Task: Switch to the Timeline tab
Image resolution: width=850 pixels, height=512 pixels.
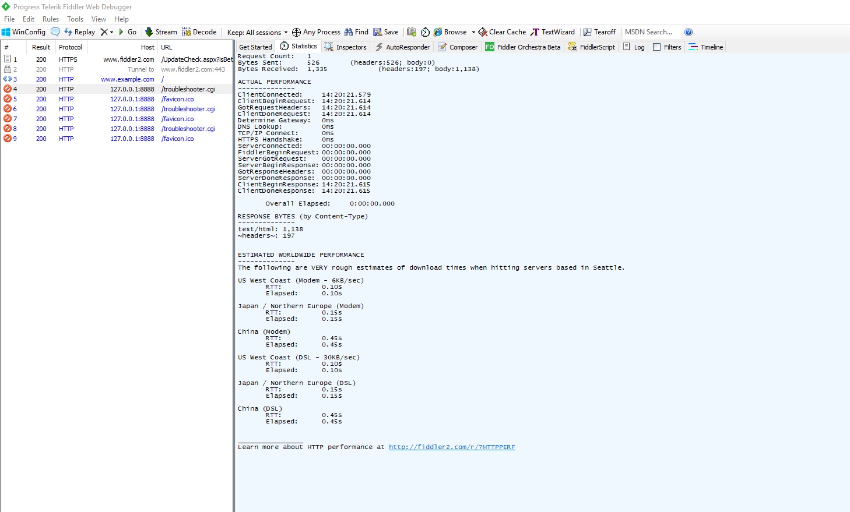Action: 706,47
